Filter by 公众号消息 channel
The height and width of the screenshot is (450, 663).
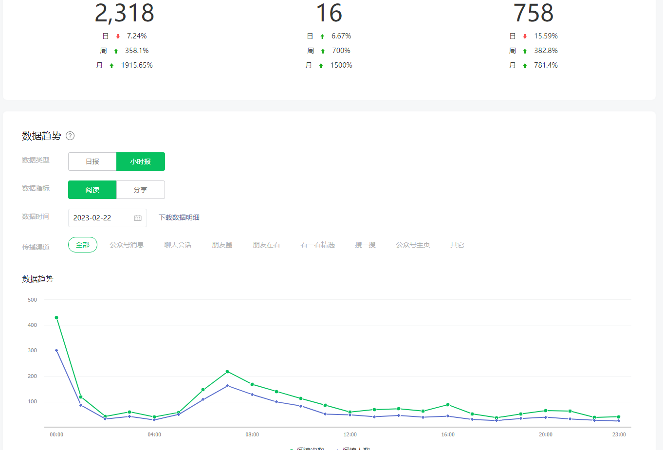[127, 245]
